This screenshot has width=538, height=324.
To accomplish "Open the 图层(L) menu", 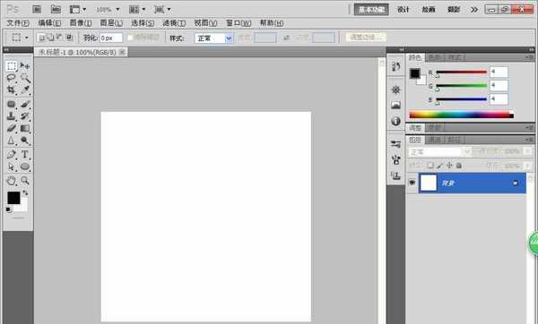I will 111,23.
